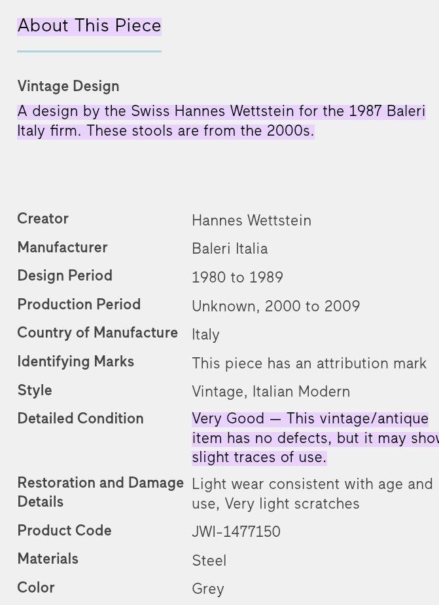The image size is (439, 605).
Task: Click the "Italy" country value
Action: click(205, 335)
